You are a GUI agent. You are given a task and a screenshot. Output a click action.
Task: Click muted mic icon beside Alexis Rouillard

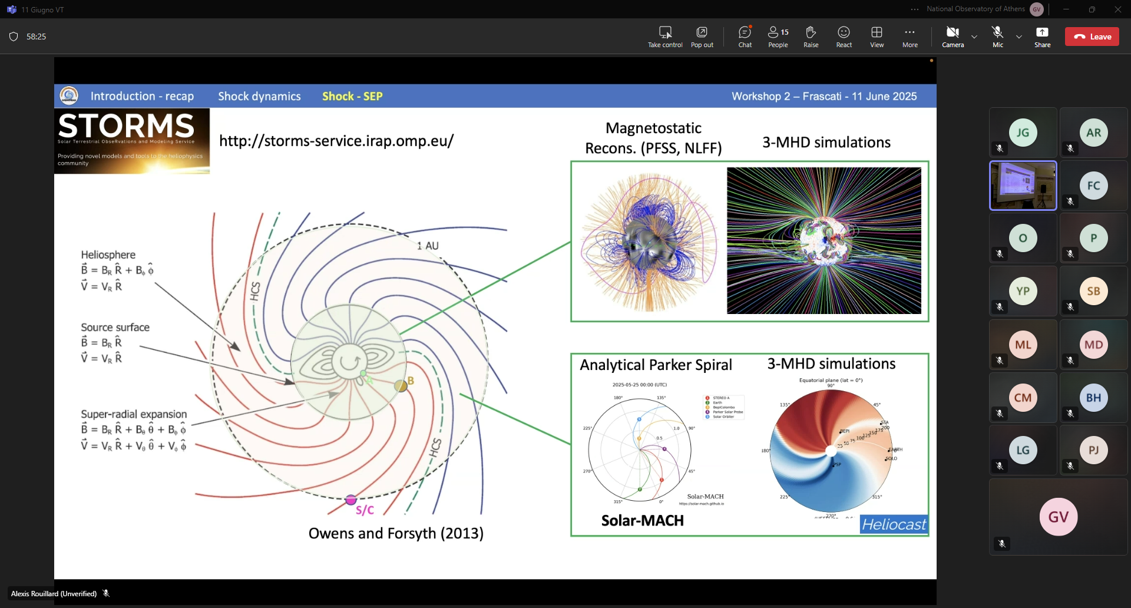[x=106, y=593]
